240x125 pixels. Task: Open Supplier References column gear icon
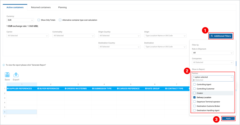pos(8,89)
